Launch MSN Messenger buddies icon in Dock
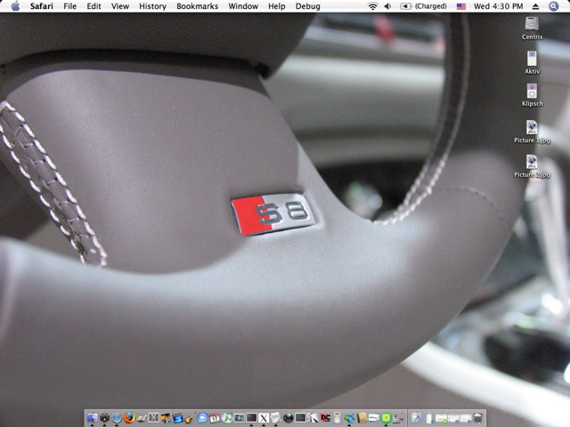 [349, 418]
